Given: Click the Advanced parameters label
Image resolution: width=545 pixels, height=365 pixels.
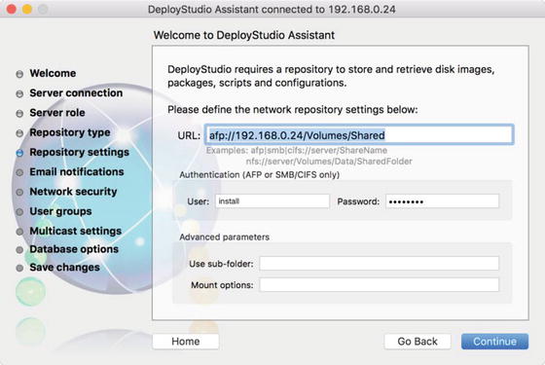Looking at the screenshot, I should tap(224, 237).
